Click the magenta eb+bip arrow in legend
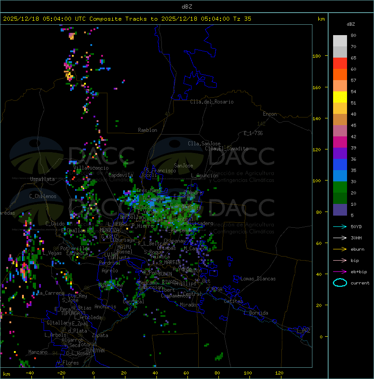 [340, 272]
